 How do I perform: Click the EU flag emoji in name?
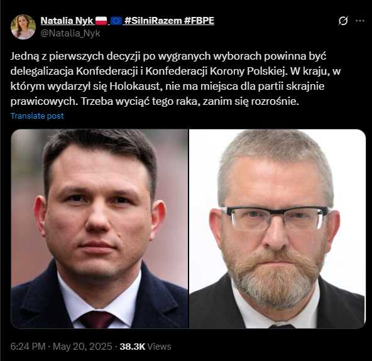click(116, 21)
